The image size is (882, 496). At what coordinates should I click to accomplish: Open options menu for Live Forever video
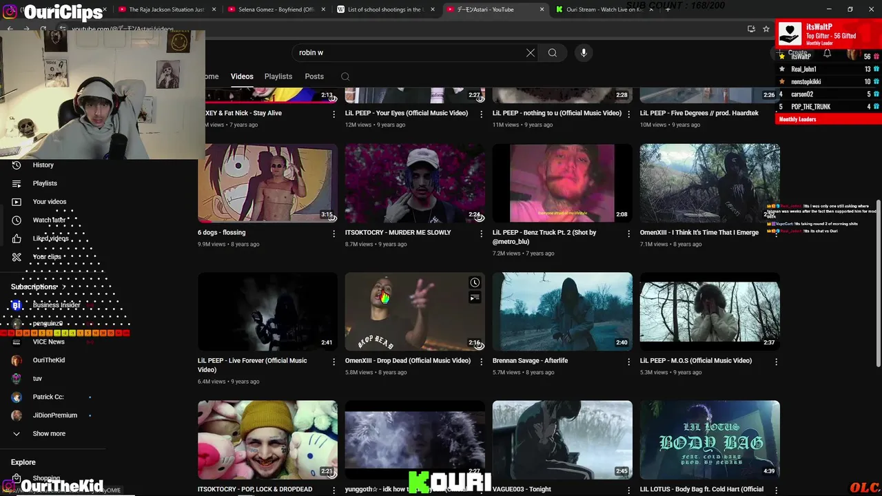(334, 362)
